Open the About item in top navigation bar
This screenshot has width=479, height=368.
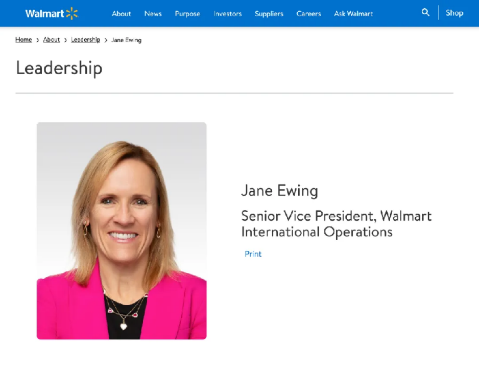coord(122,14)
